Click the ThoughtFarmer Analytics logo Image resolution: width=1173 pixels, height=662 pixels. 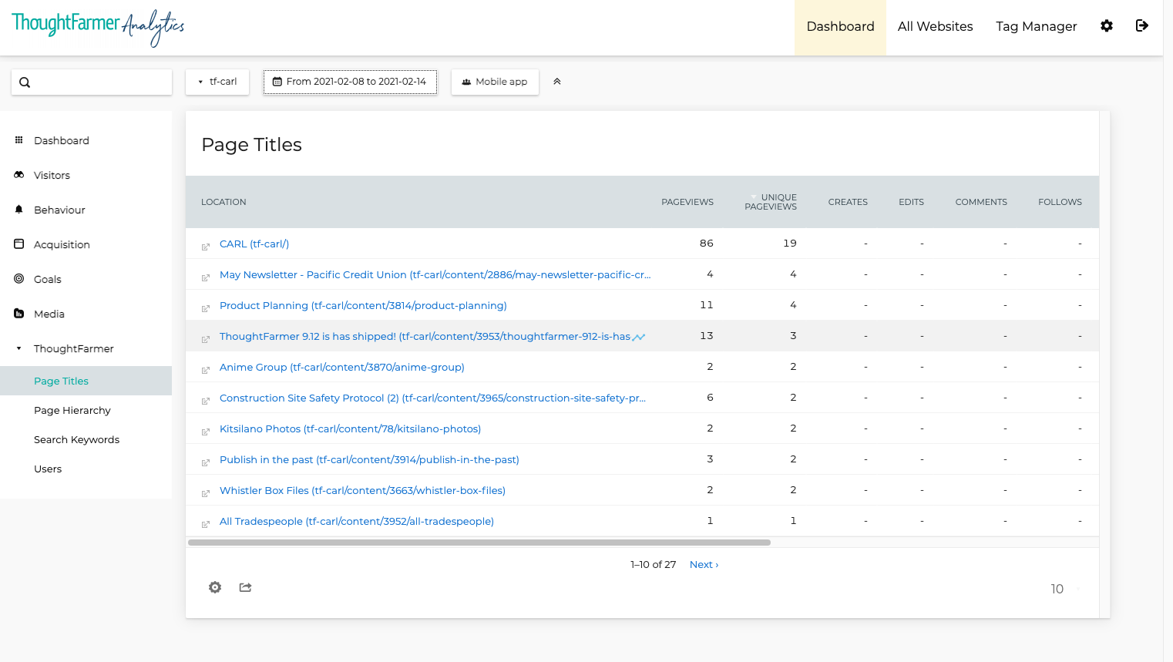(98, 28)
